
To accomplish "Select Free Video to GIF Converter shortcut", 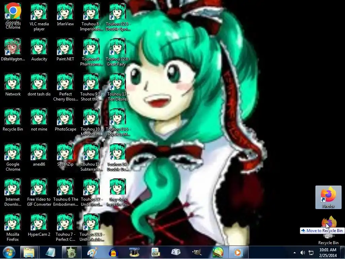I will 39,193.
